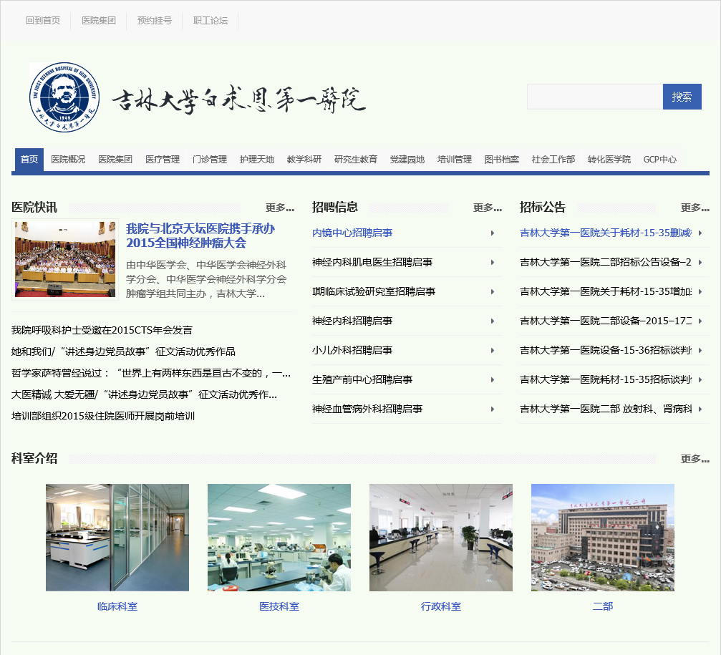
Task: Open 预约挂号 in top bar
Action: click(x=155, y=21)
